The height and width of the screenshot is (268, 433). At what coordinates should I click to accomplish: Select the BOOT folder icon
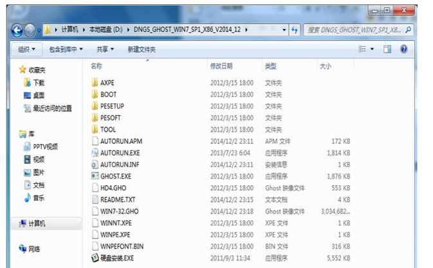tap(95, 94)
